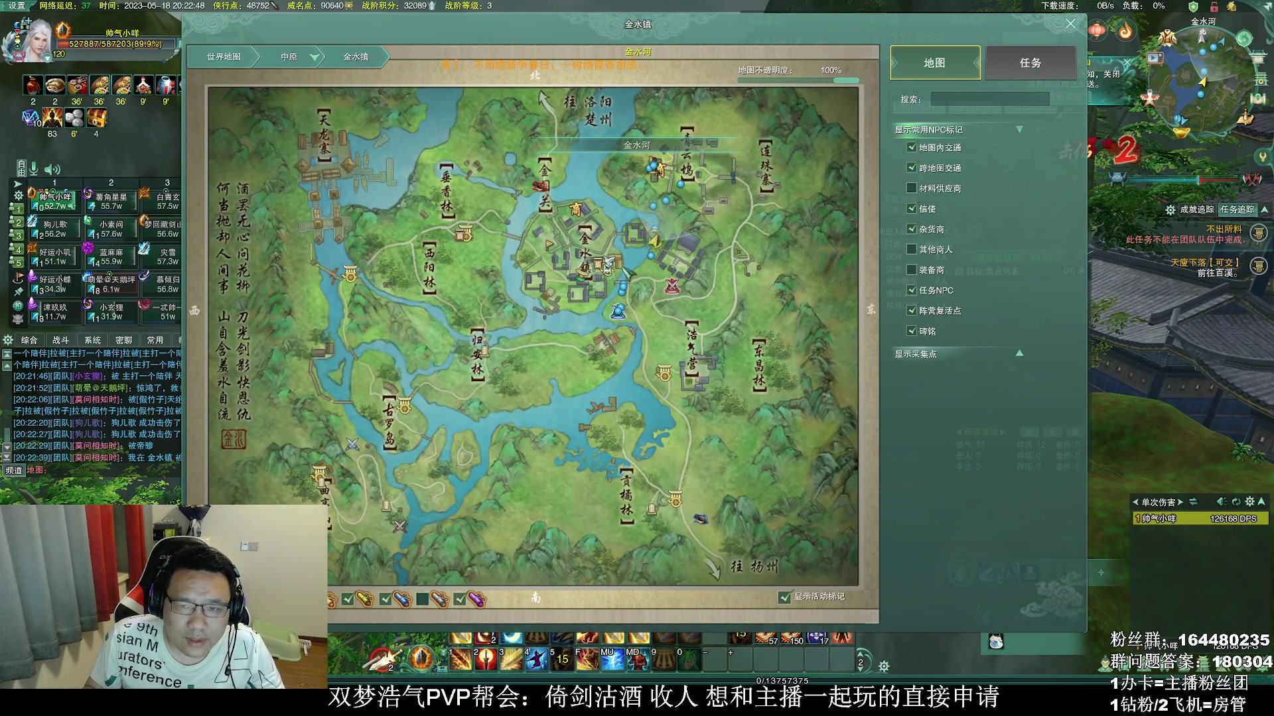Switch to the 地图 tab
Viewport: 1274px width, 716px height.
point(935,62)
